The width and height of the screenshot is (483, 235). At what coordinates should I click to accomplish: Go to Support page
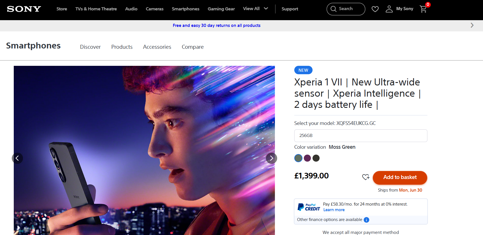290,9
